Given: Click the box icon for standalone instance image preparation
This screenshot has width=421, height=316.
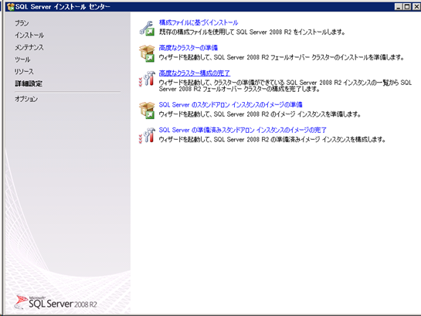Looking at the screenshot, I should 147,110.
